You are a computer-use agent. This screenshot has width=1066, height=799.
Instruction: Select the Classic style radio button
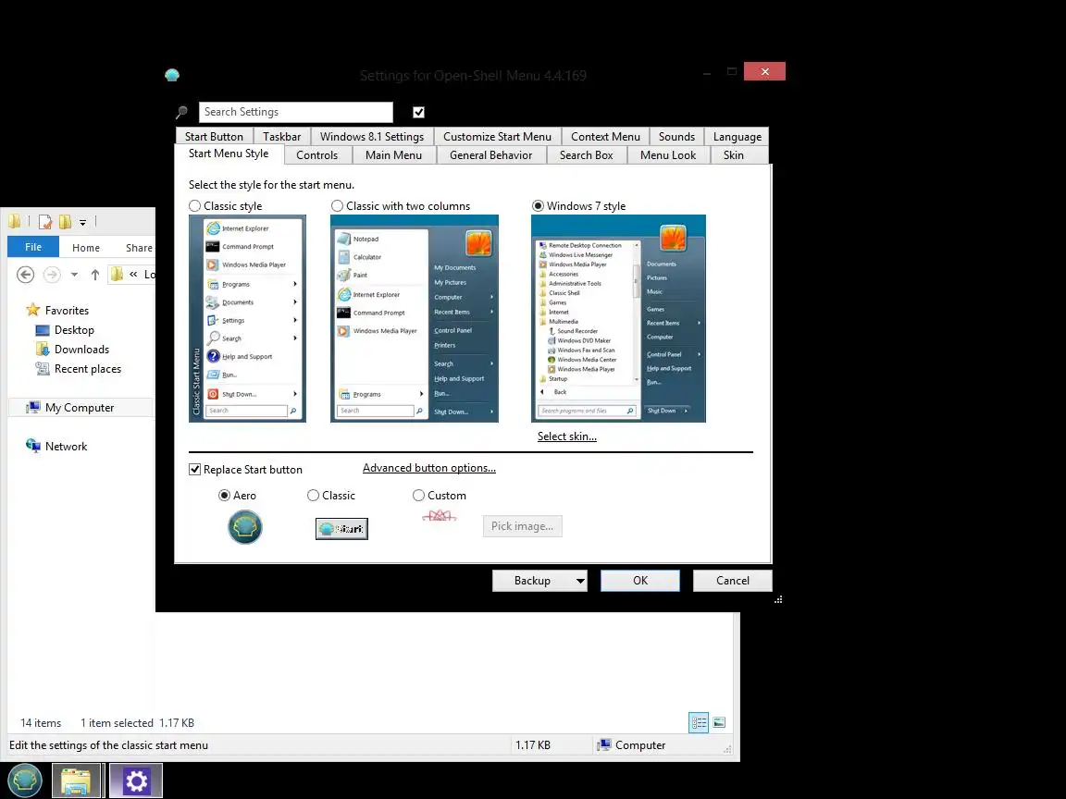pos(195,206)
